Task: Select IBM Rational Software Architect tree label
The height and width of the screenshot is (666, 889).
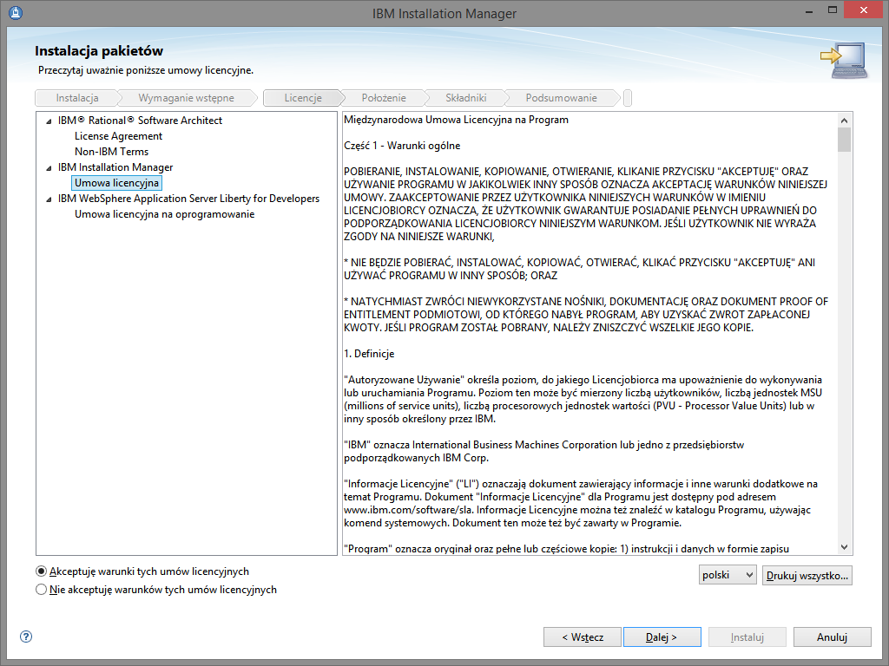Action: click(140, 121)
